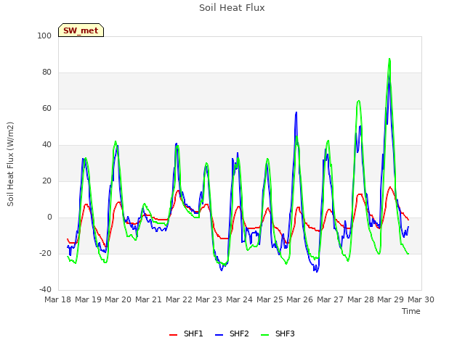The height and width of the screenshot is (348, 465).
Task: Click the red SHF1 peak on Mar 29
Action: click(390, 187)
